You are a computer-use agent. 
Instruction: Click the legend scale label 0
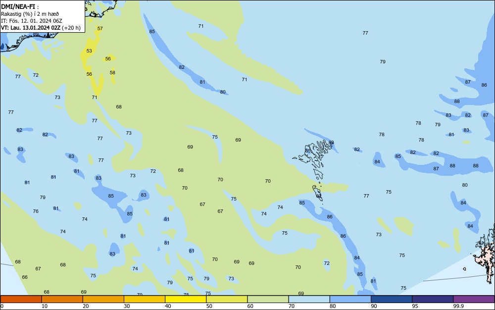2,306
